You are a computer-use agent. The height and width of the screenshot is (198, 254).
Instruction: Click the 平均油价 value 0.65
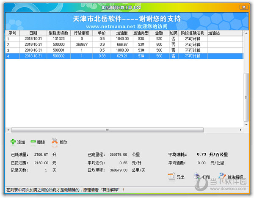pos(124,163)
